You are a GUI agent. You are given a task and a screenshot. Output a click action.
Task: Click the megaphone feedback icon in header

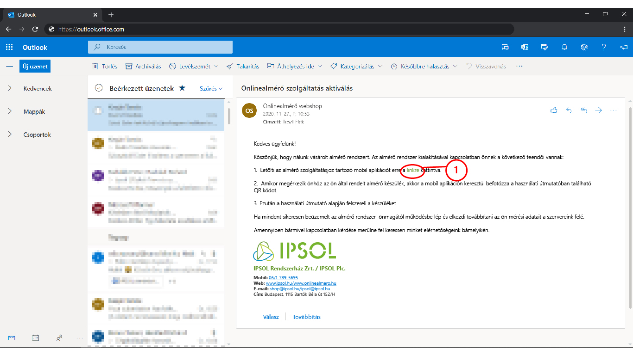click(624, 47)
